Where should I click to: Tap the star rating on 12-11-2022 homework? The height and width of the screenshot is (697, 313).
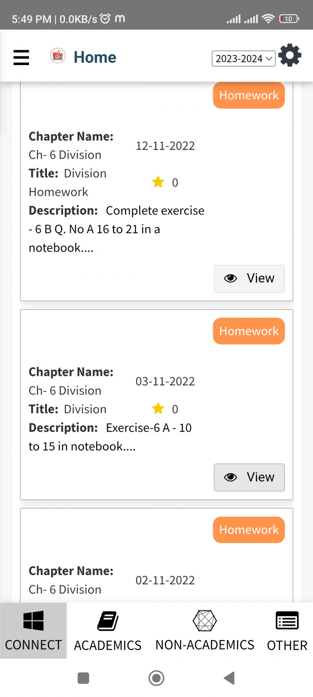(x=158, y=182)
